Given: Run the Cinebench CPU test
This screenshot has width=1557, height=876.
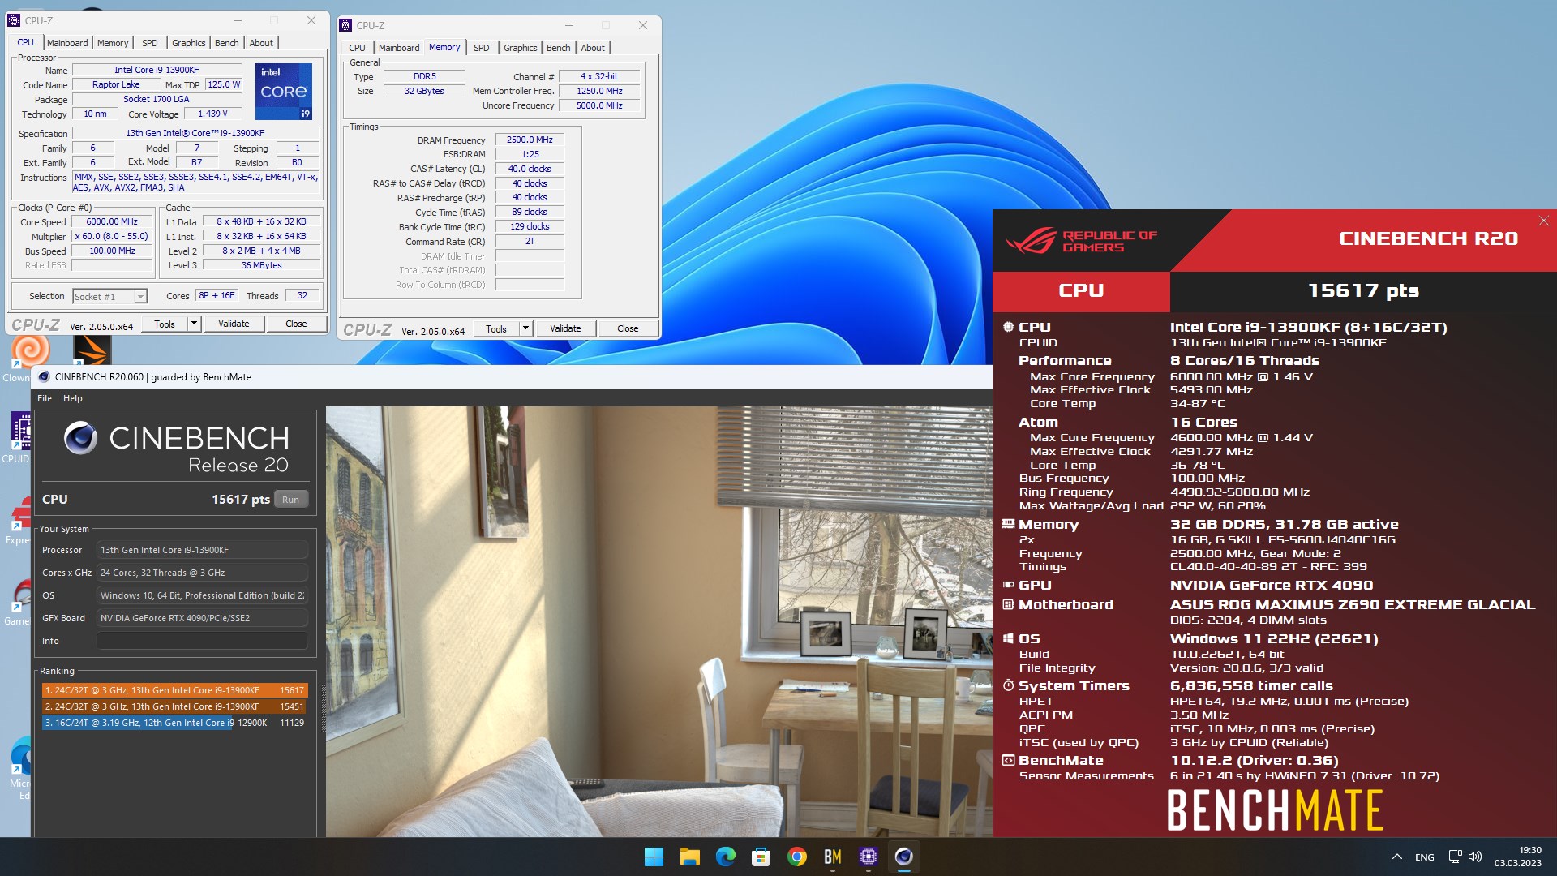Looking at the screenshot, I should [x=290, y=500].
